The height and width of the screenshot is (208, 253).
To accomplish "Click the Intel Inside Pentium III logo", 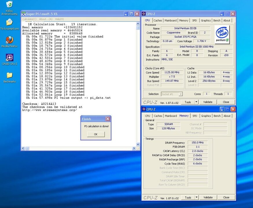I will click(x=222, y=35).
